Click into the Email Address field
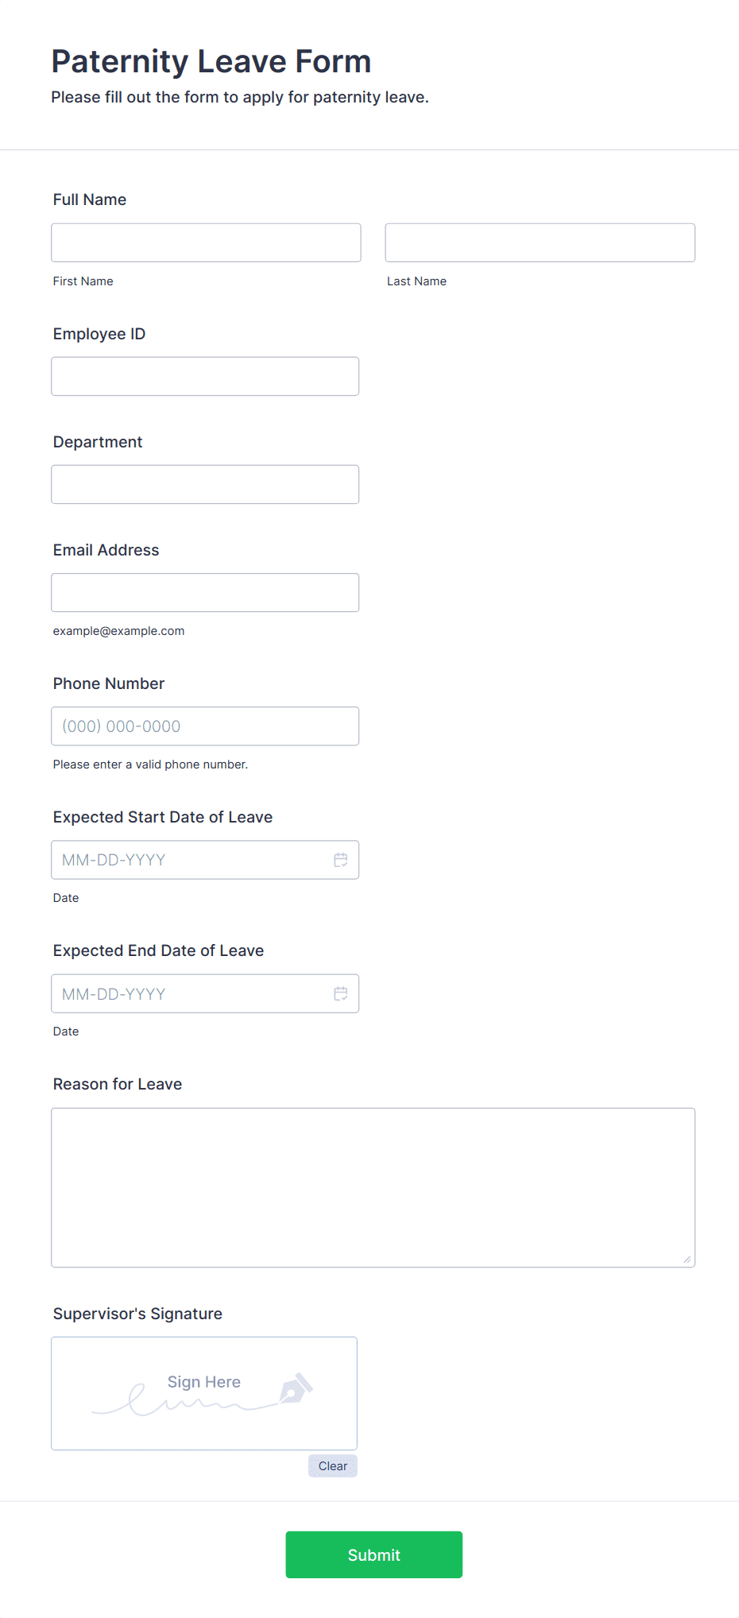Image resolution: width=739 pixels, height=1618 pixels. (x=205, y=592)
